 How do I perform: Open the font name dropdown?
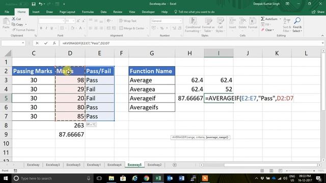coord(63,21)
